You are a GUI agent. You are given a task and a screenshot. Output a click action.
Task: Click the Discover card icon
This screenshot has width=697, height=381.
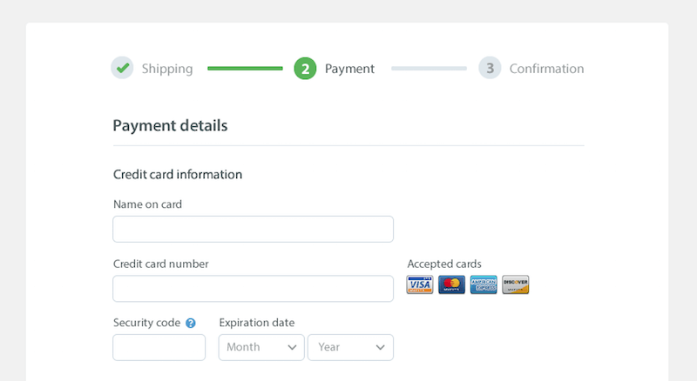click(516, 285)
